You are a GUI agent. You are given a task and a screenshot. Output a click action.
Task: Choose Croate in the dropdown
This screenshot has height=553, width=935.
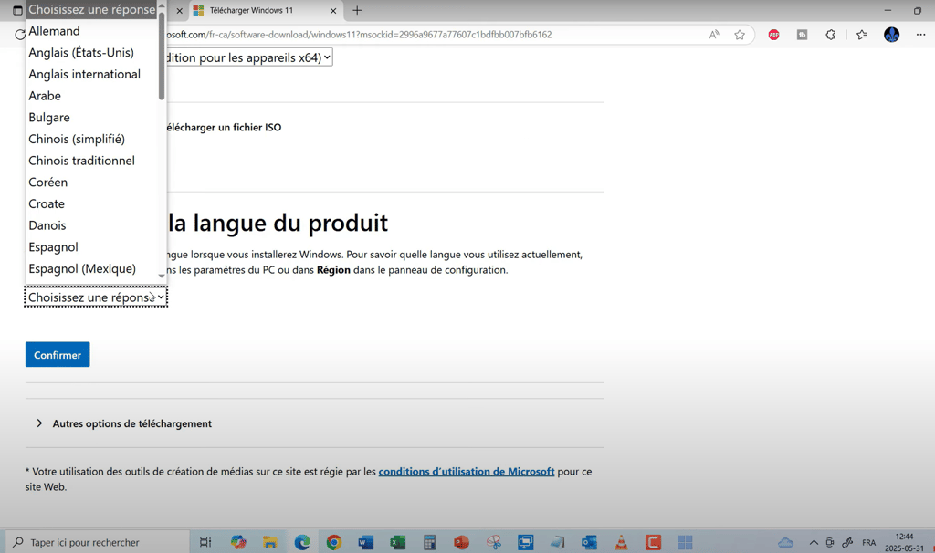(91, 203)
